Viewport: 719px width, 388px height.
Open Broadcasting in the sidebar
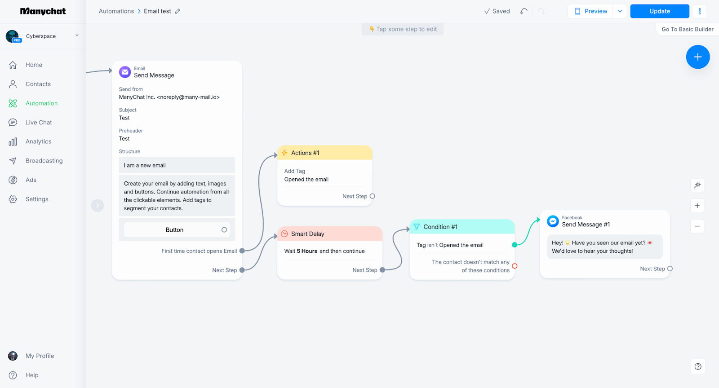point(44,161)
